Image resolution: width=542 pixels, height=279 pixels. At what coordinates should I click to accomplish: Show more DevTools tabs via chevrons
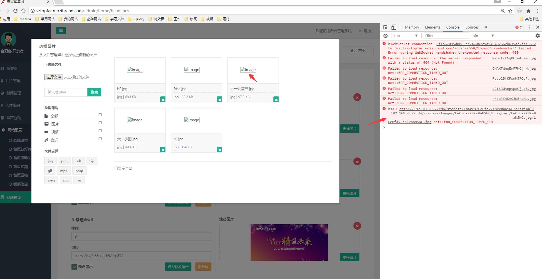pyautogui.click(x=486, y=27)
